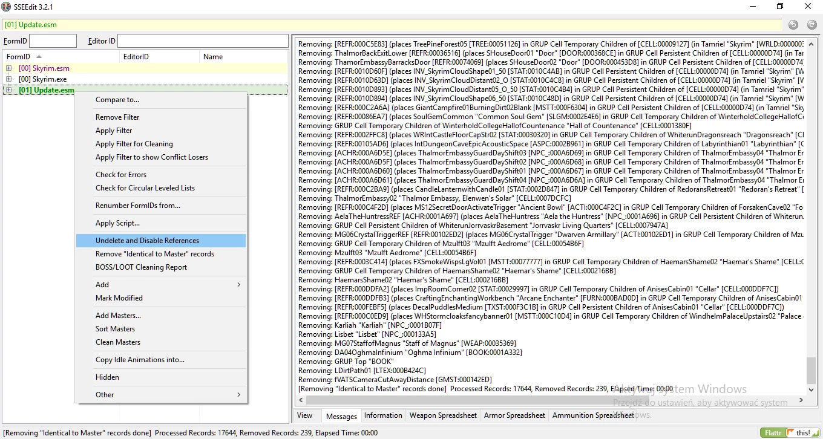Click the FormID search input field
Image resolution: width=823 pixels, height=439 pixels.
pos(53,41)
